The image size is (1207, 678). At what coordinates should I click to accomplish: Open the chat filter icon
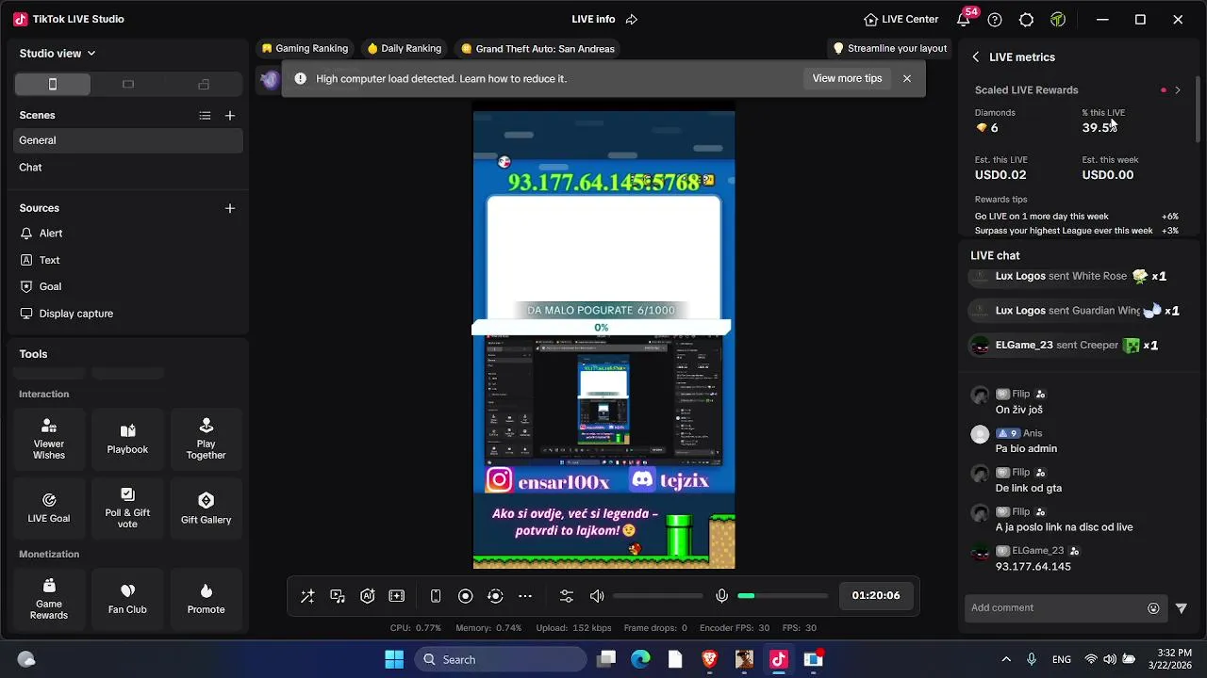1181,608
